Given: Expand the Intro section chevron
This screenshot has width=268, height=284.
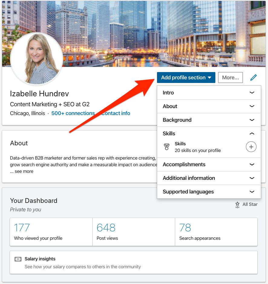Looking at the screenshot, I should click(x=252, y=93).
